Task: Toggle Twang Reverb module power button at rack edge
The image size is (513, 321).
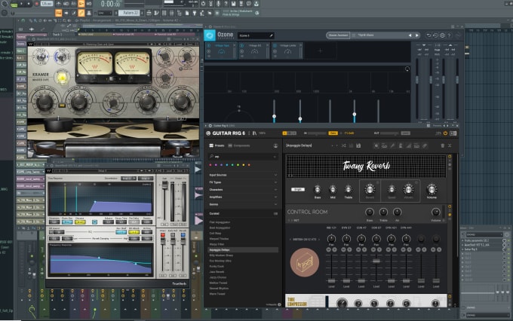Action: (x=450, y=157)
